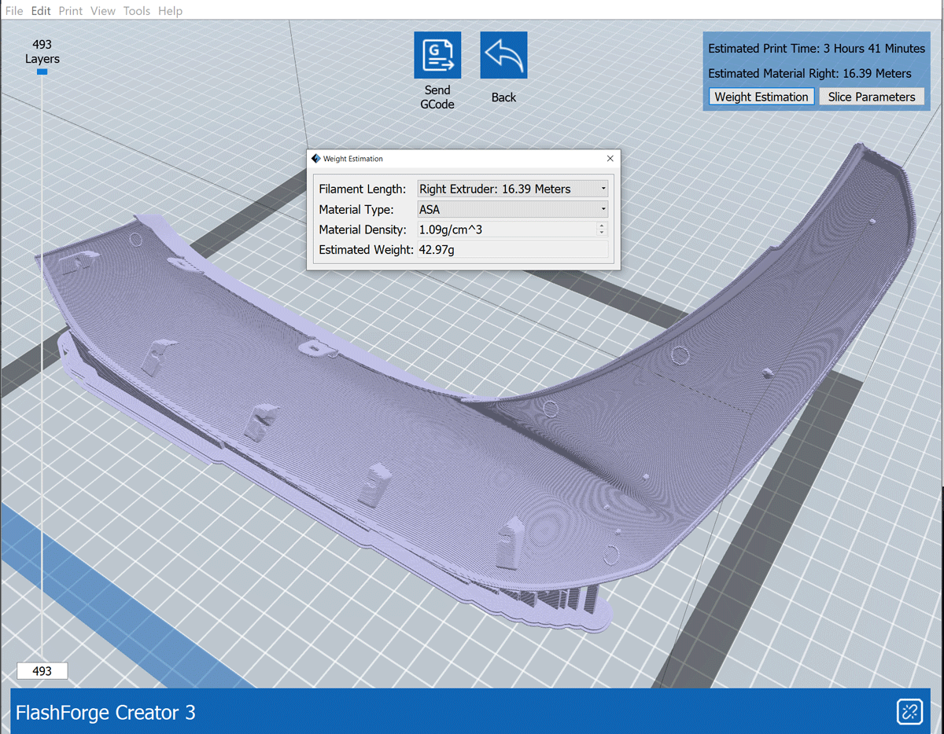Viewport: 944px width, 734px height.
Task: Increase Material Density using the up stepper arrow
Action: click(x=603, y=226)
